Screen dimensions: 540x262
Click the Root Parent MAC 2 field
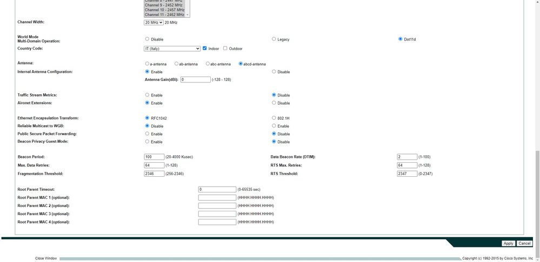coord(217,206)
